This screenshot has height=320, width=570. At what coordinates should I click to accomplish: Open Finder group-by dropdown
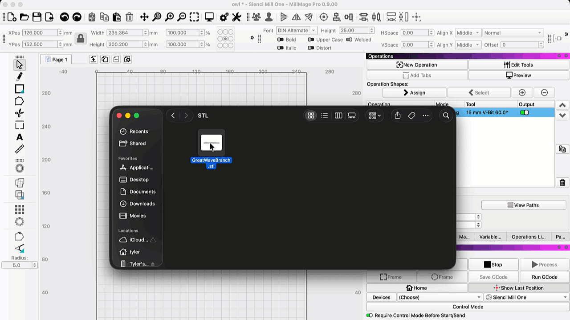click(x=375, y=116)
